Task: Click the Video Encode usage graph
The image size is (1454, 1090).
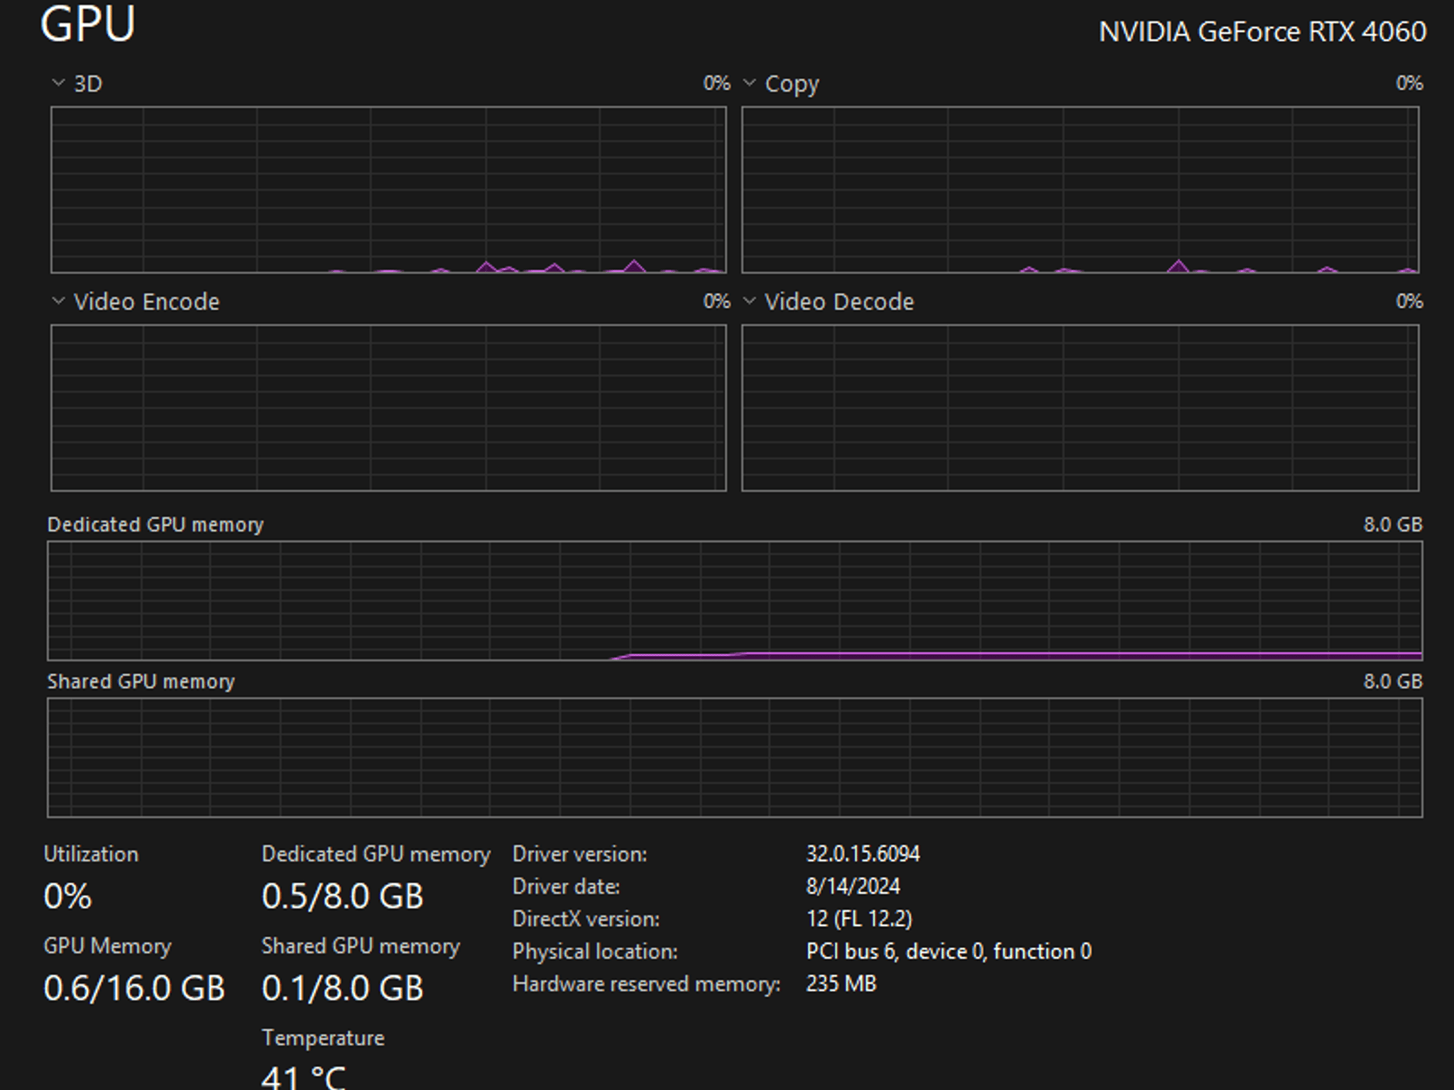Action: coord(388,408)
